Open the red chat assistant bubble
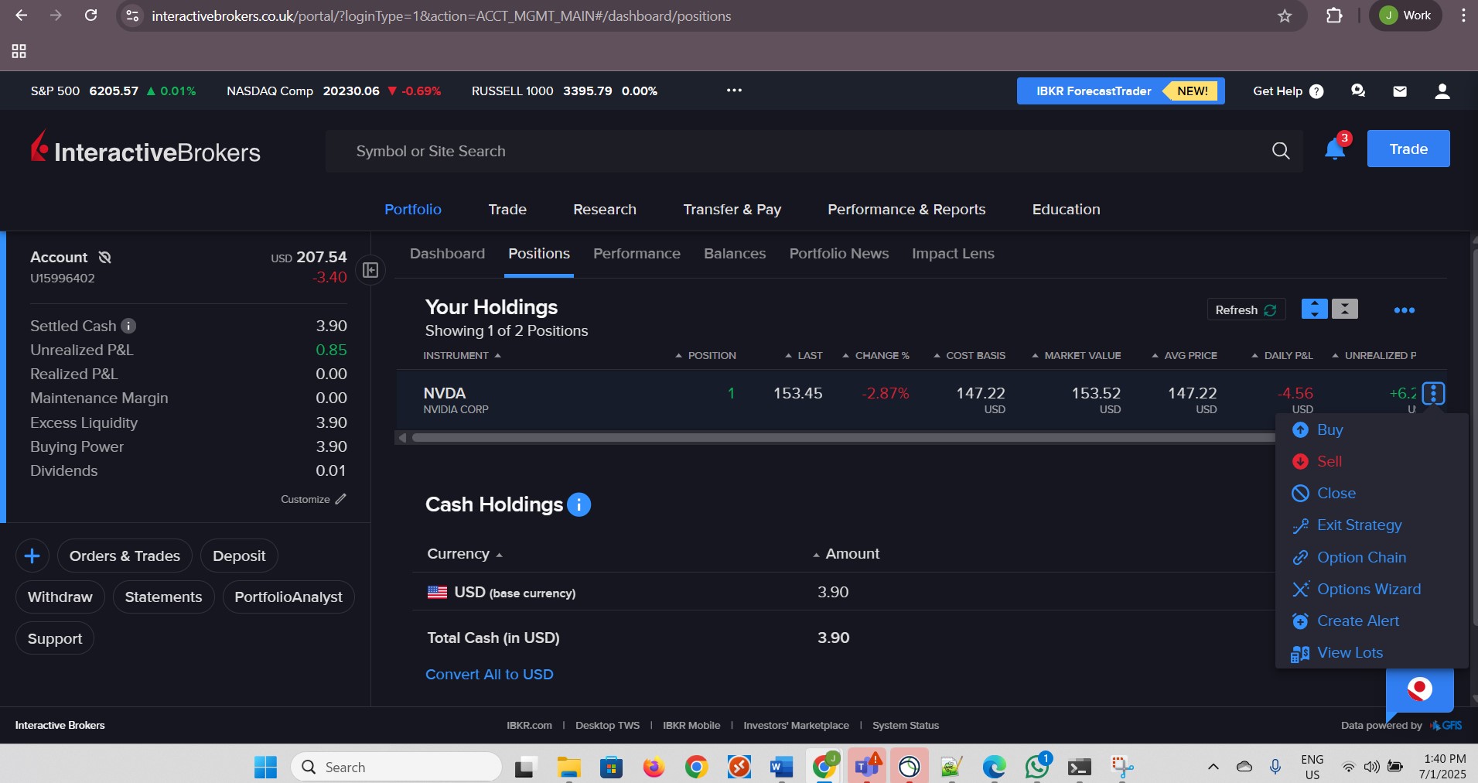The image size is (1478, 783). pyautogui.click(x=1419, y=689)
